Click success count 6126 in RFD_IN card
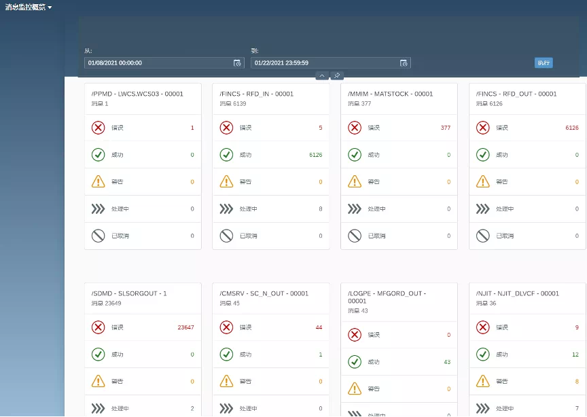Image resolution: width=587 pixels, height=417 pixels. [x=316, y=155]
